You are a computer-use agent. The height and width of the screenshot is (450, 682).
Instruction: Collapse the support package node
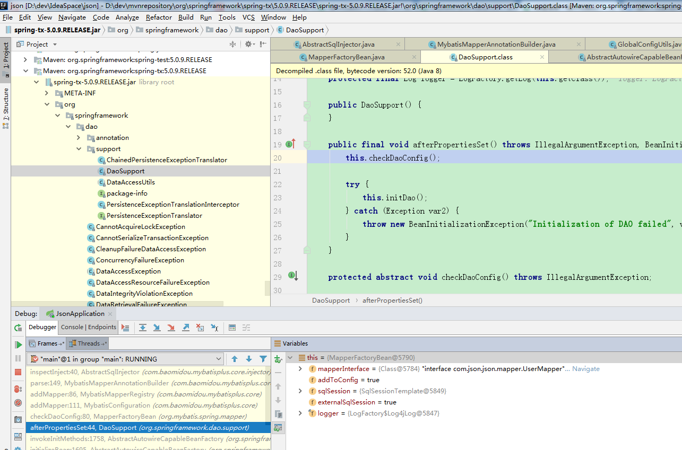[79, 149]
